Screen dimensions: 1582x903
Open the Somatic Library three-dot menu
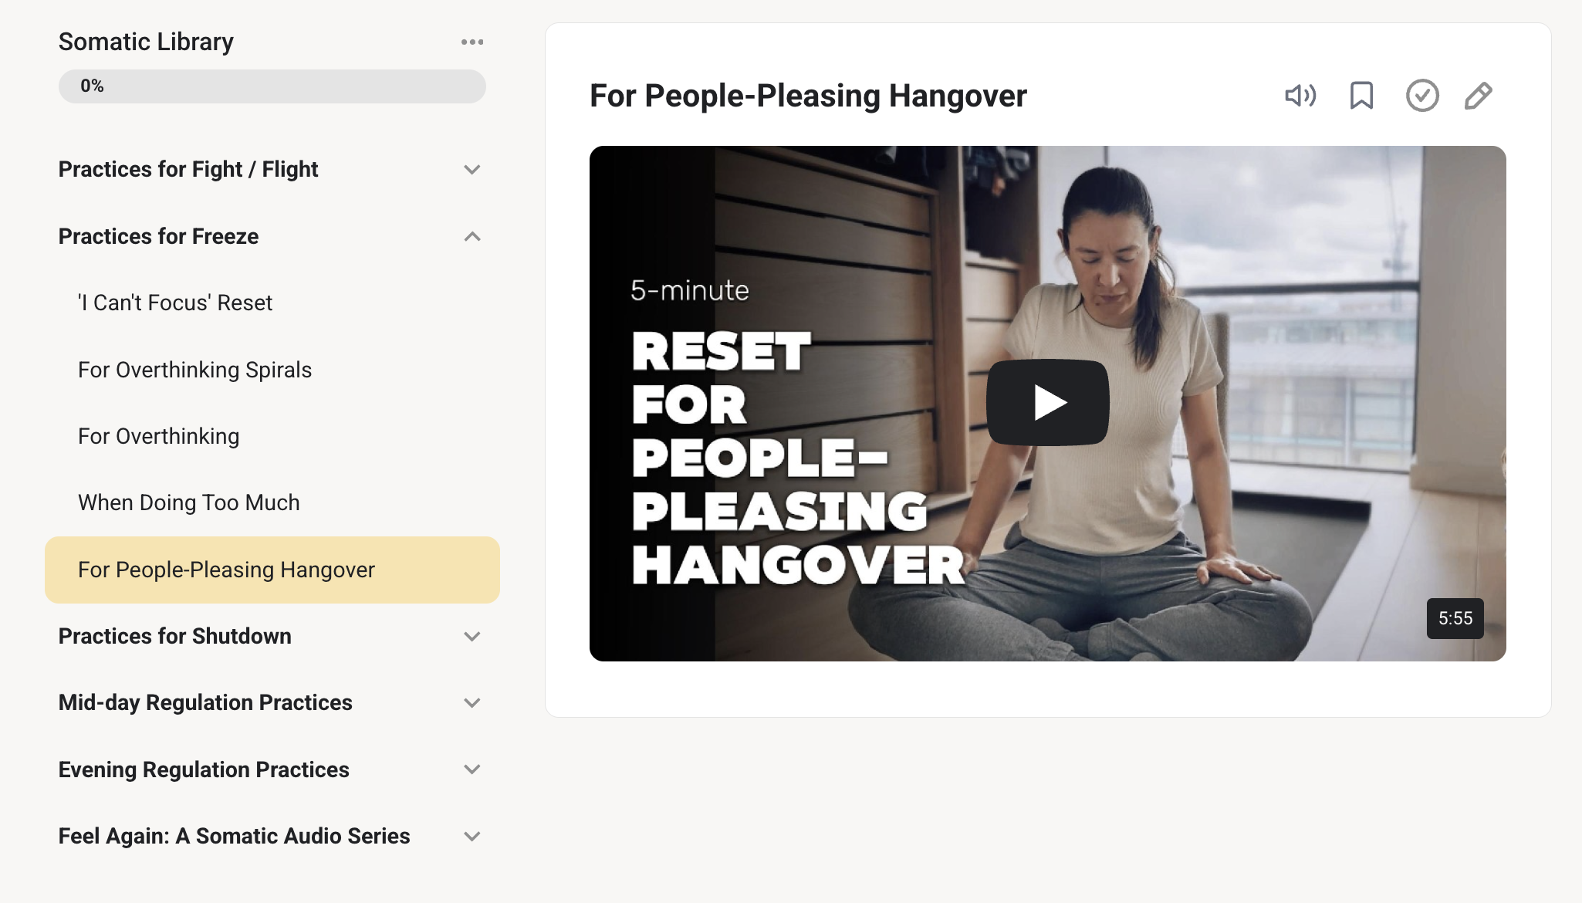[472, 42]
